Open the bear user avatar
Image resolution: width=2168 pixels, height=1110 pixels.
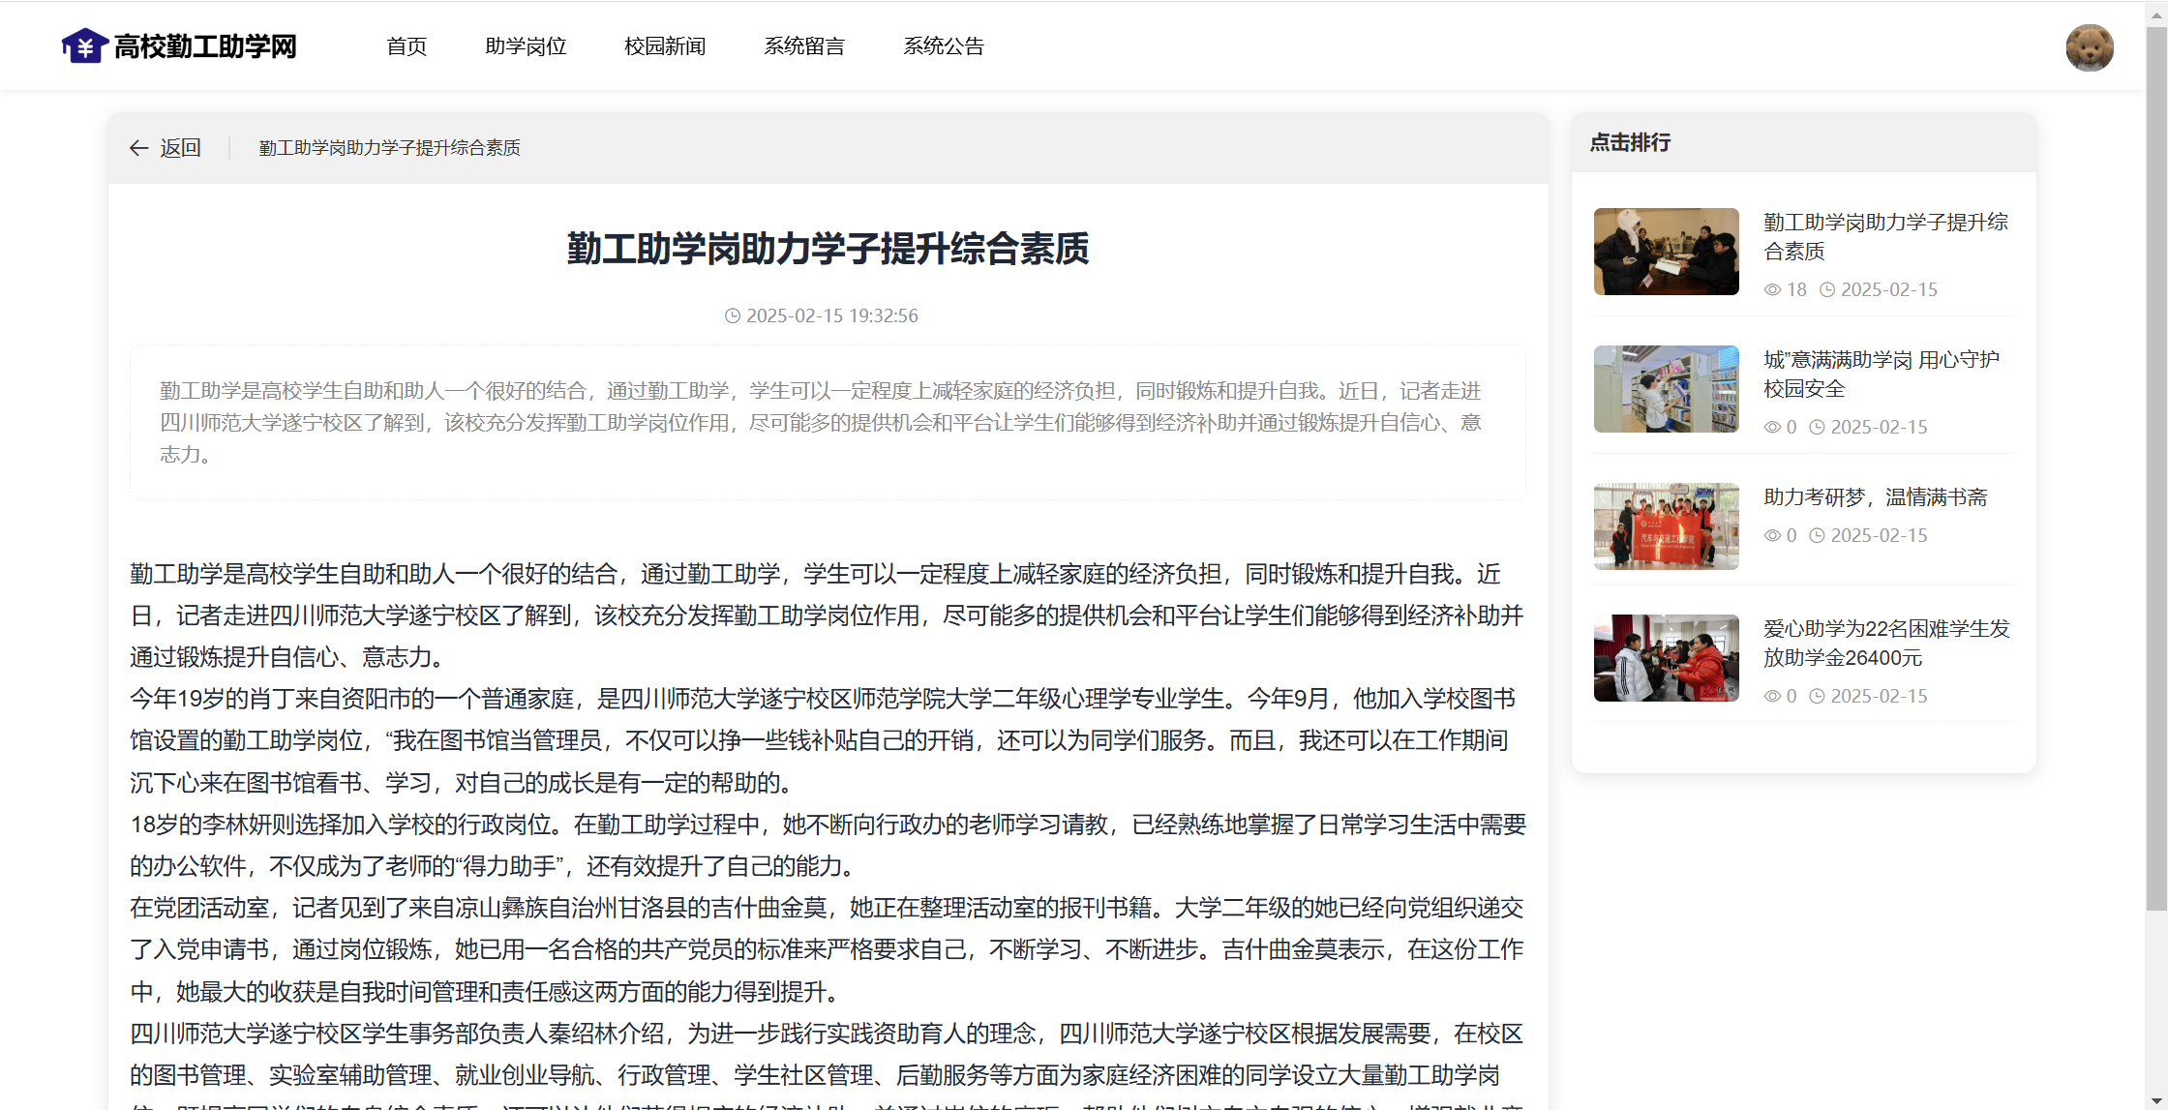[x=2089, y=47]
